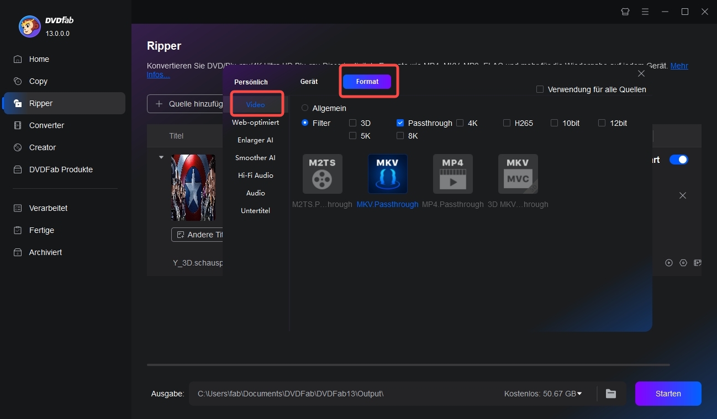This screenshot has height=419, width=717.
Task: Click the play preview icon in title row
Action: 669,263
